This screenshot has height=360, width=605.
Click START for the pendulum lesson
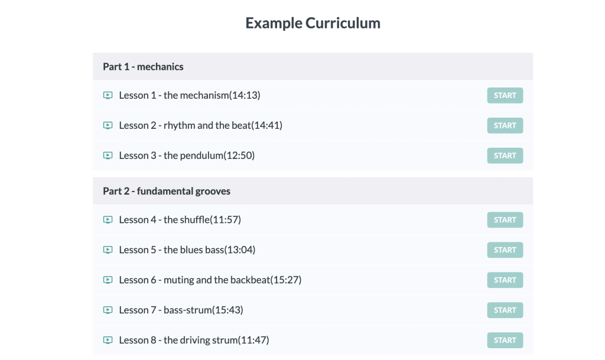(x=505, y=155)
